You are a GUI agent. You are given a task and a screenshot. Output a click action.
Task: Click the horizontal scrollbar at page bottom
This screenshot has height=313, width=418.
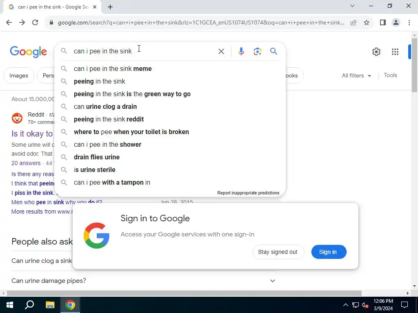pos(184,293)
